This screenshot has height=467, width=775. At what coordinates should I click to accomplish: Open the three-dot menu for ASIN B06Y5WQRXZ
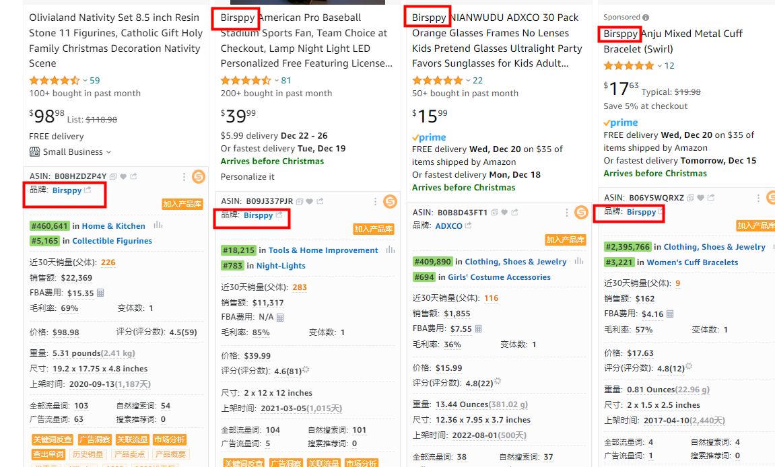(x=758, y=198)
